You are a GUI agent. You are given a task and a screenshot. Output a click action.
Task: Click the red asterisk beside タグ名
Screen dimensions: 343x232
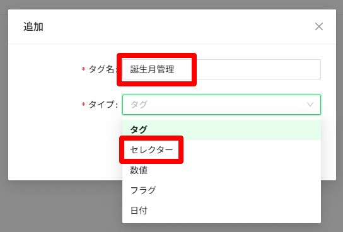tap(83, 69)
